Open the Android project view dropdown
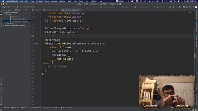 8,10
